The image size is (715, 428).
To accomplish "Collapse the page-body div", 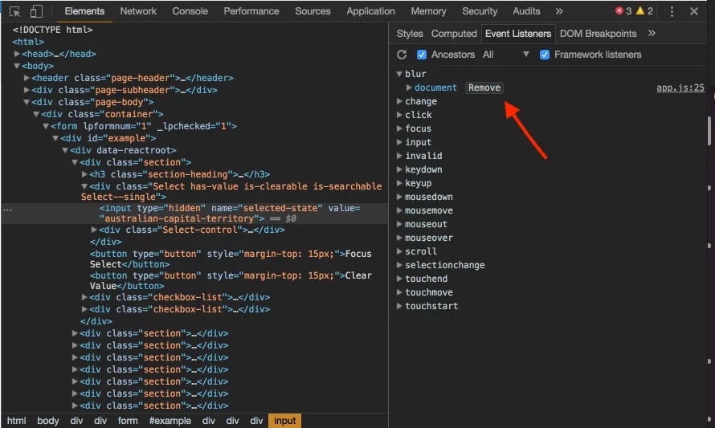I will coord(27,102).
